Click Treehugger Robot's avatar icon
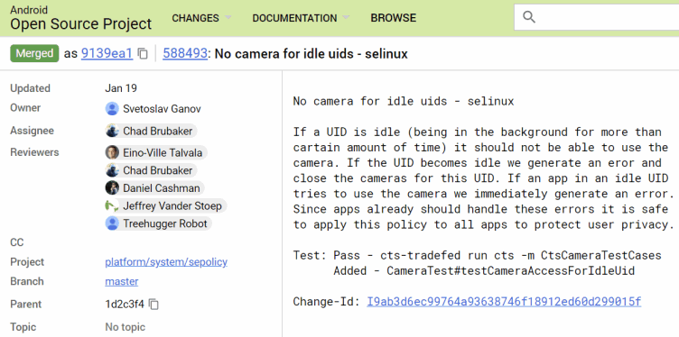 point(112,223)
